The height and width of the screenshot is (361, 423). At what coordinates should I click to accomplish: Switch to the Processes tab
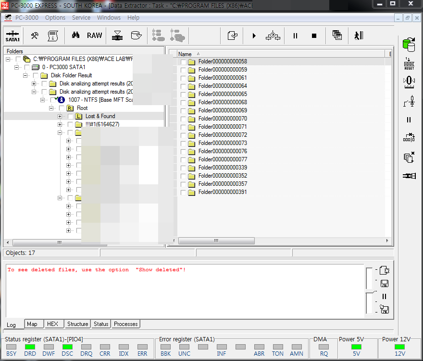coord(126,324)
